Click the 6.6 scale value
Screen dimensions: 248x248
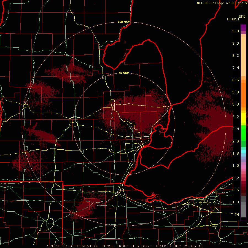236,80
